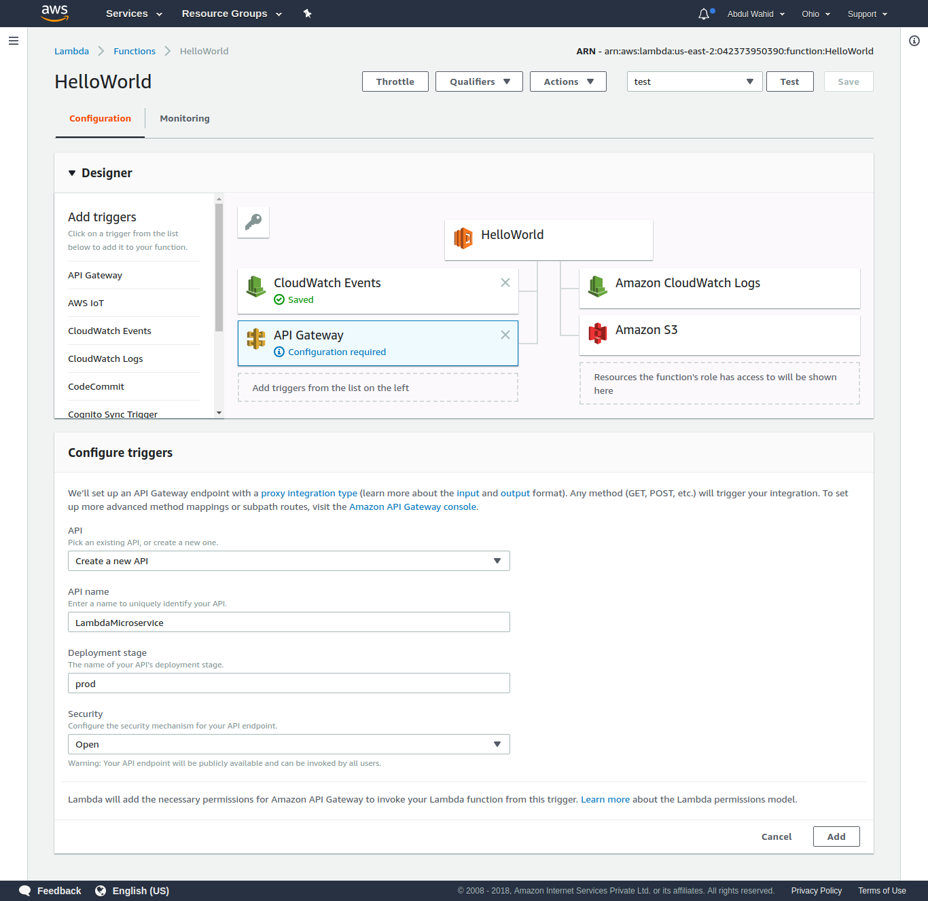Open the Support dropdown menu
928x901 pixels.
868,14
